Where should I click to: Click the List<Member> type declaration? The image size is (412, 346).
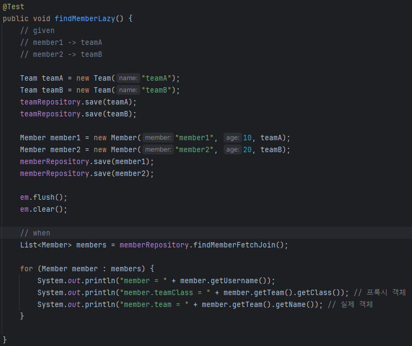click(45, 245)
